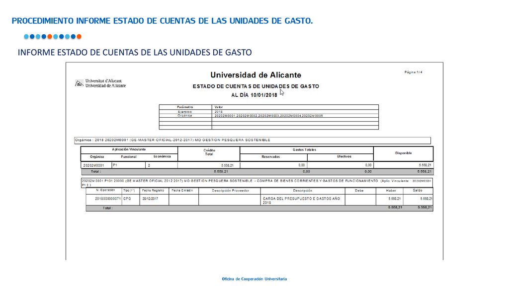Click 'Orgánica' sub-header under Aplicación Vinculante
This screenshot has width=509, height=286.
pos(97,156)
